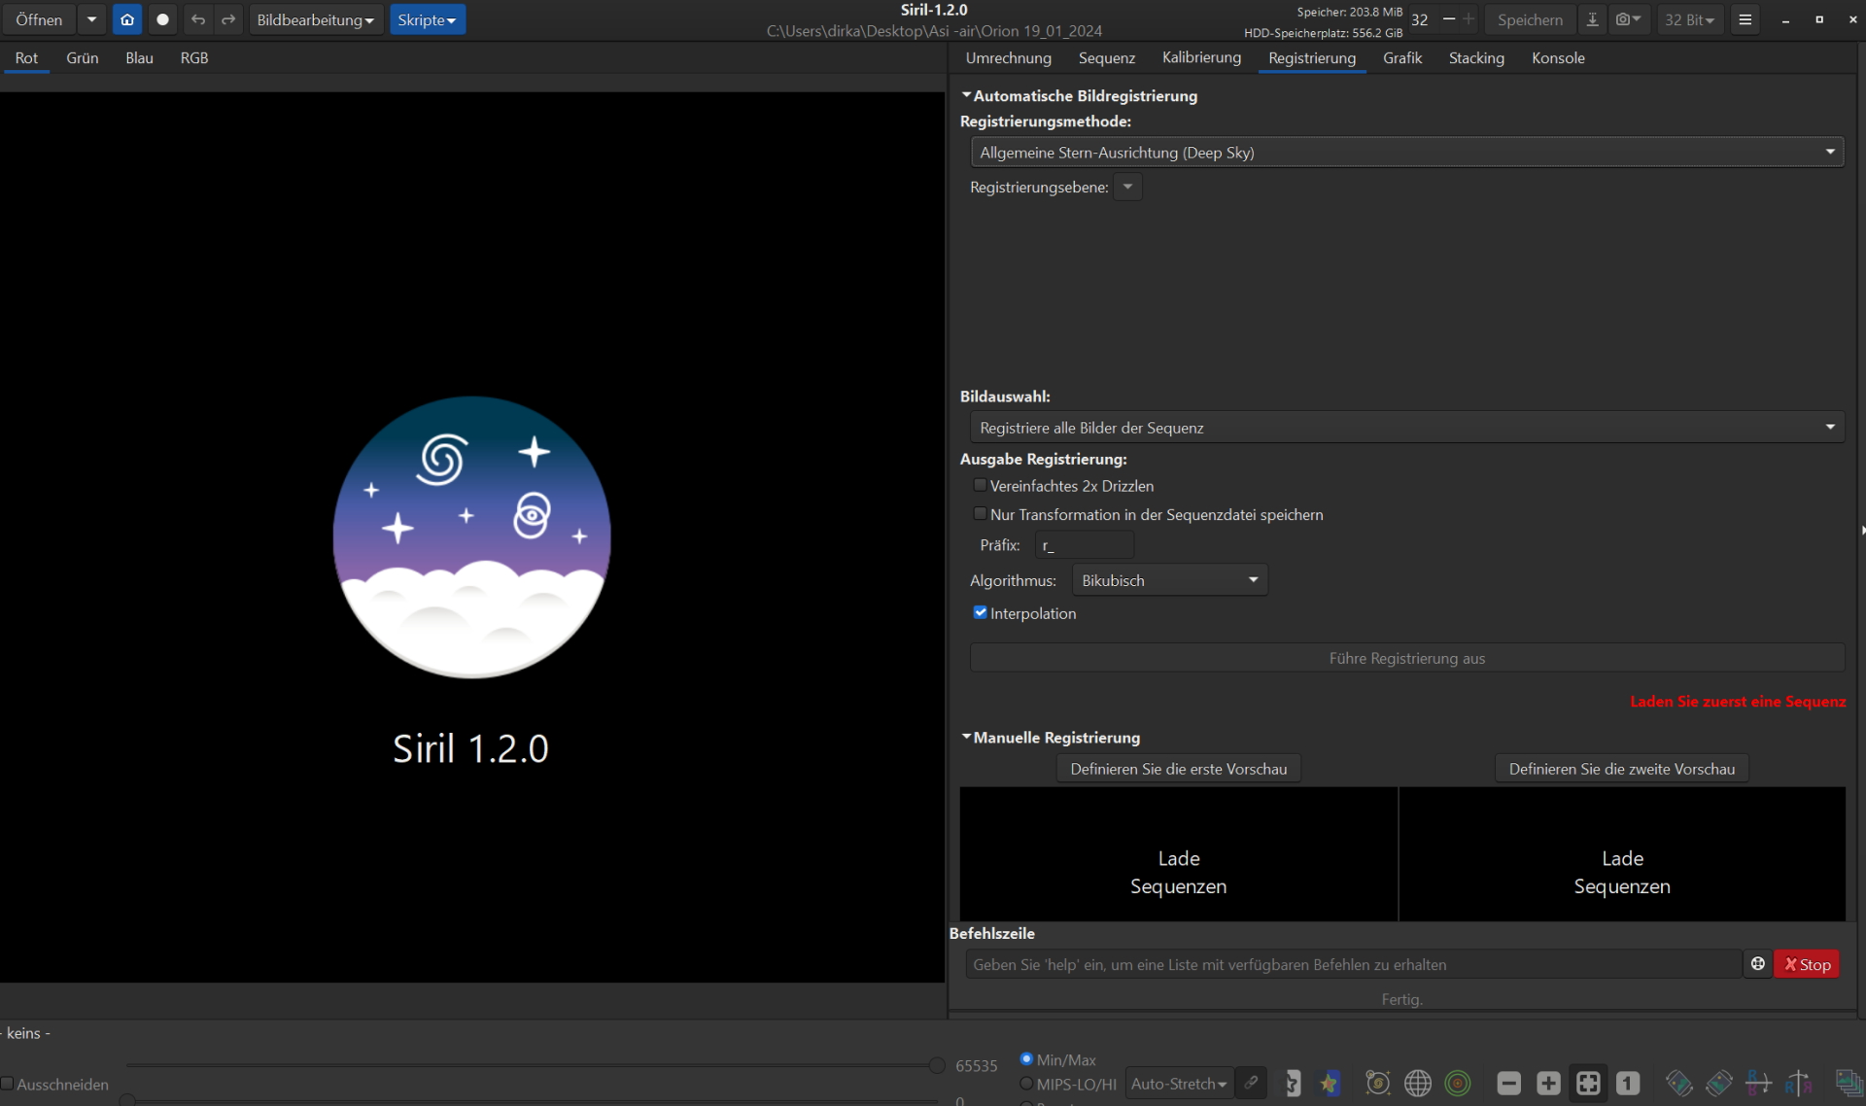Enable Vereinfachtes 2x Drizzlen checkbox
This screenshot has width=1866, height=1106.
(980, 485)
